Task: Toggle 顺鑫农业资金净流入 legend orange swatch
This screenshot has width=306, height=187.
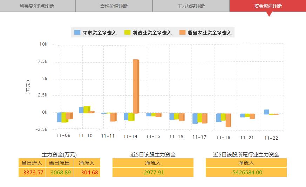Action: click(x=183, y=32)
